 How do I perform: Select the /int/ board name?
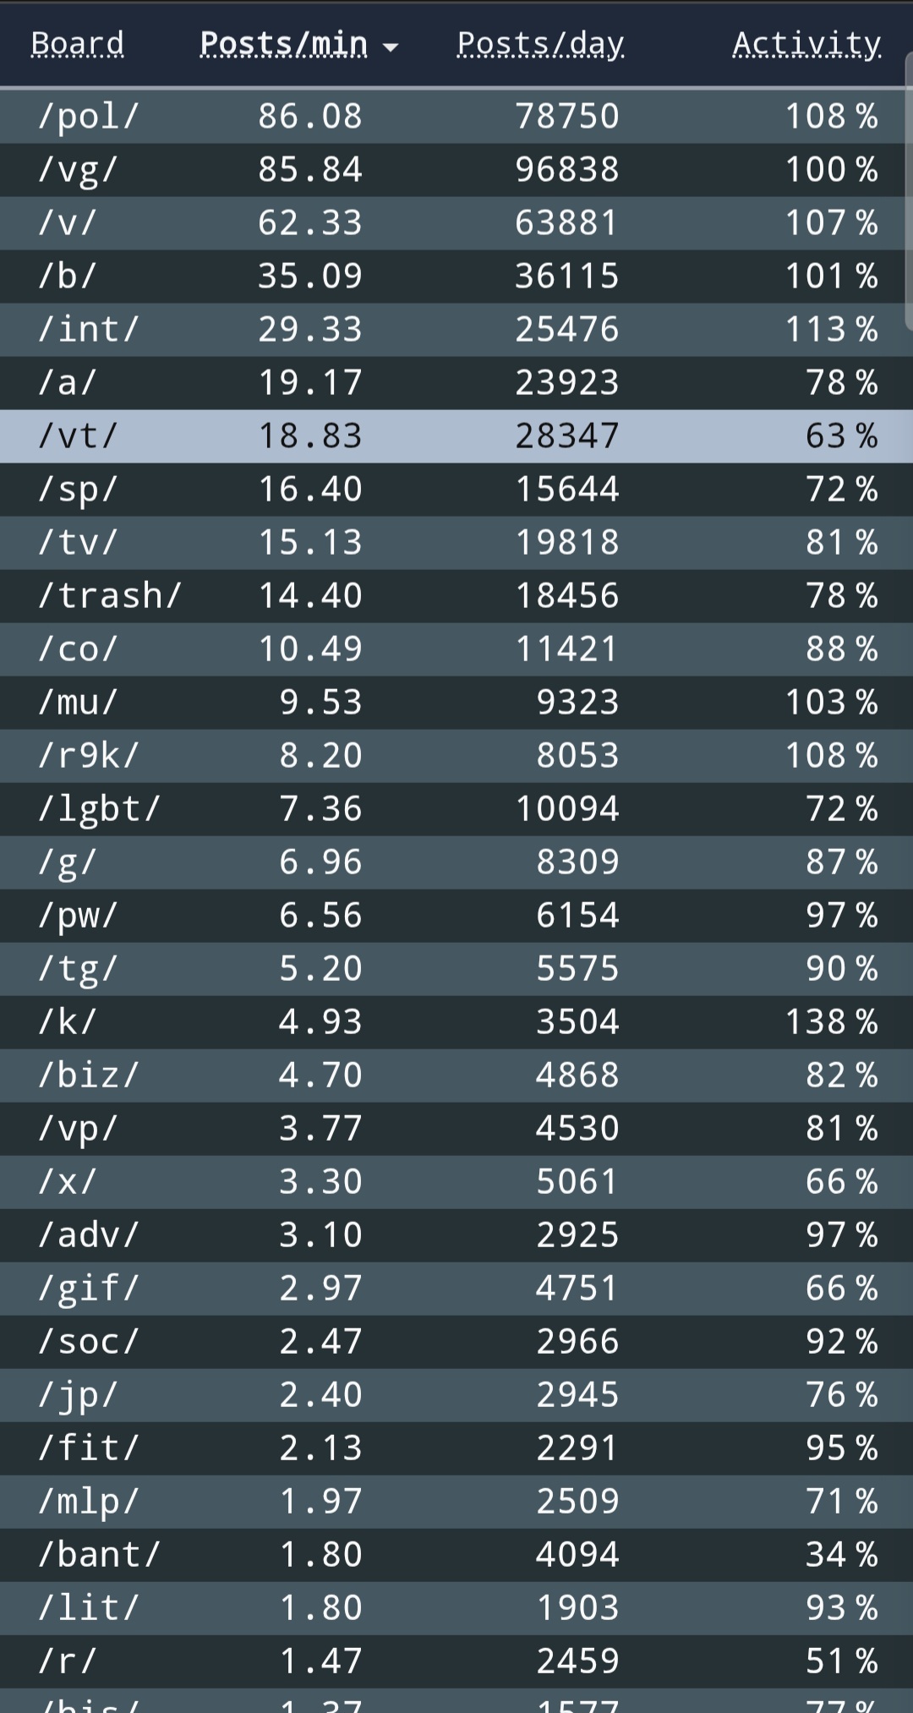tap(89, 329)
